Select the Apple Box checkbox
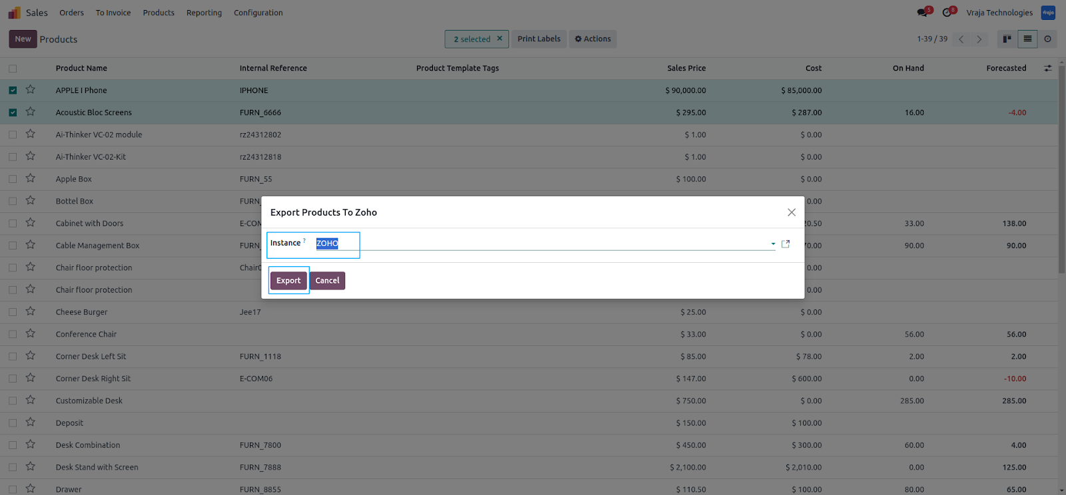The image size is (1066, 495). [x=13, y=179]
